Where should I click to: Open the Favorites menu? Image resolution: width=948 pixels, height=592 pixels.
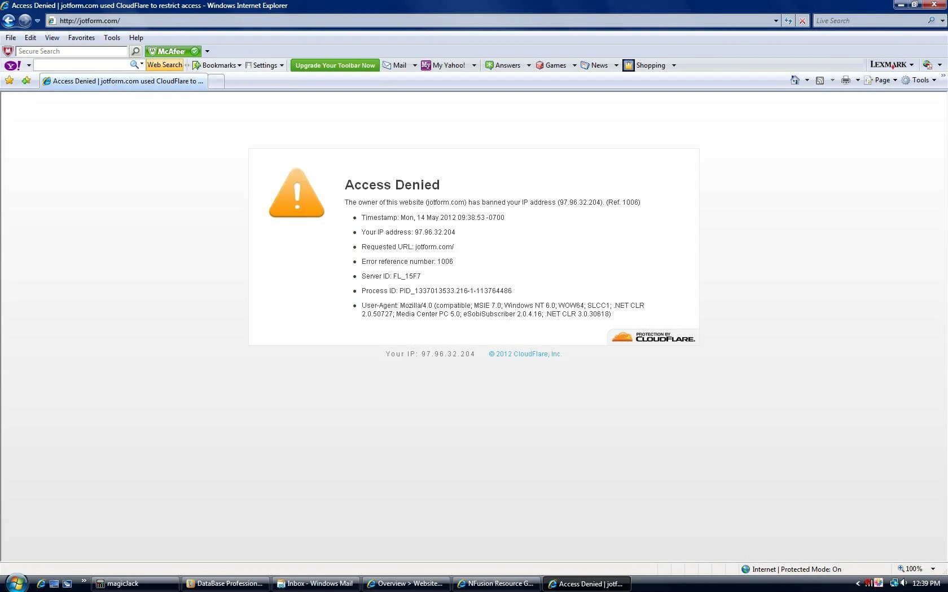(x=81, y=38)
